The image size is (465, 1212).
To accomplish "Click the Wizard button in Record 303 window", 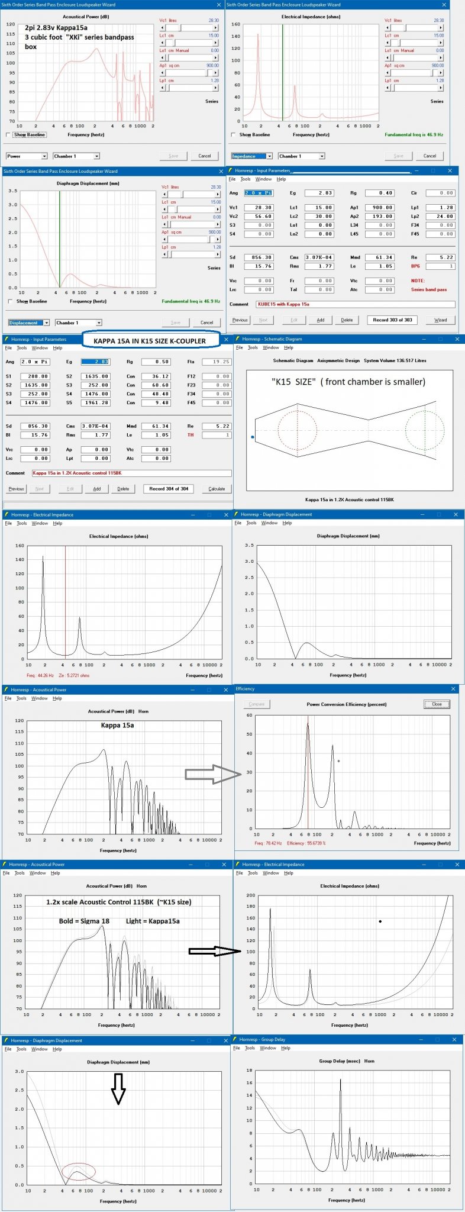I will coord(441,320).
